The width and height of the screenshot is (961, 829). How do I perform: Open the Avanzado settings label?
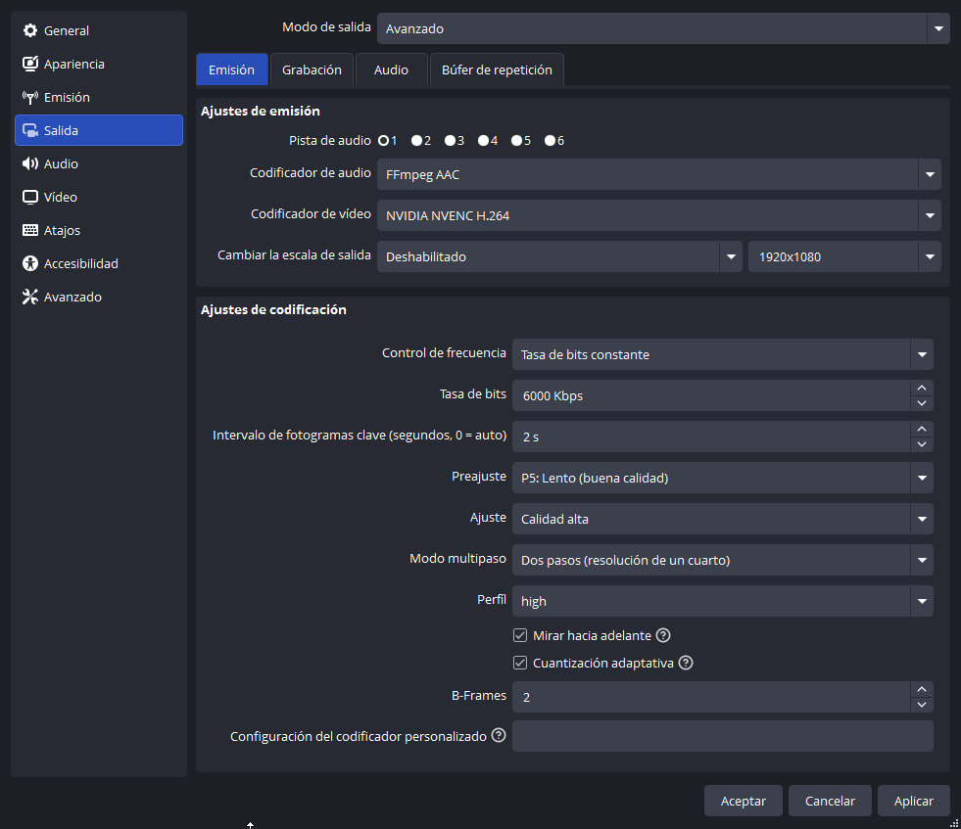pyautogui.click(x=72, y=297)
